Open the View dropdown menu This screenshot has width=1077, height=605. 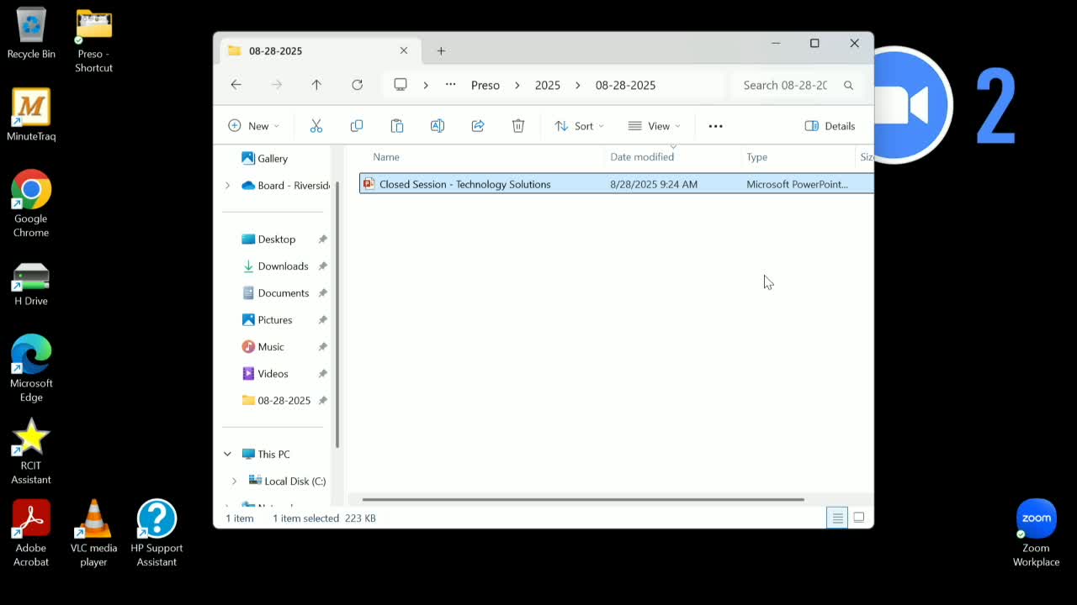[654, 126]
